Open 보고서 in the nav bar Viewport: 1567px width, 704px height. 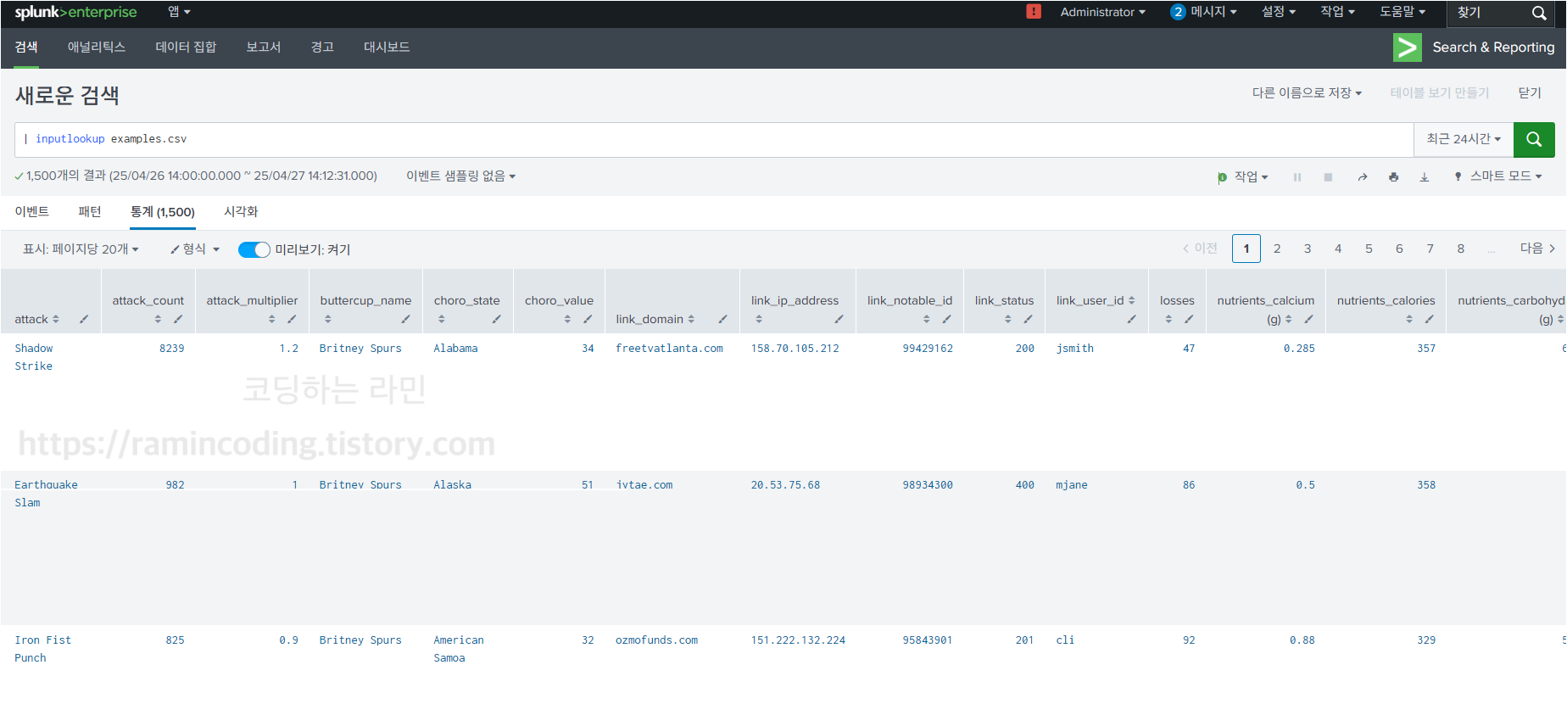[263, 47]
